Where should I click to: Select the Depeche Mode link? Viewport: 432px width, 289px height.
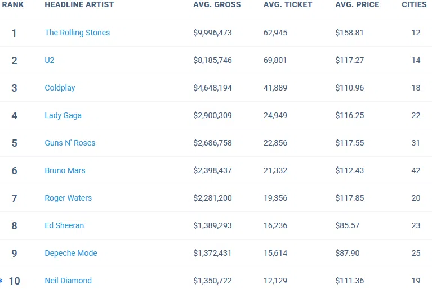(71, 253)
